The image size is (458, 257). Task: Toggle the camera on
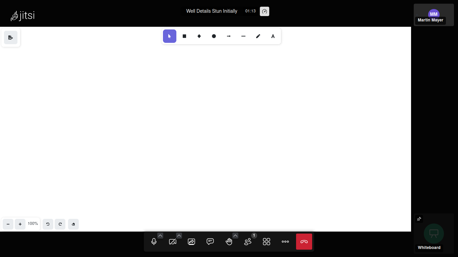[173, 241]
